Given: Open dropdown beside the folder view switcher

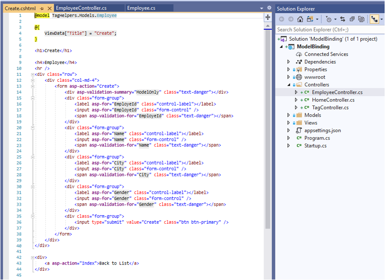Looking at the screenshot, I should coord(317,19).
